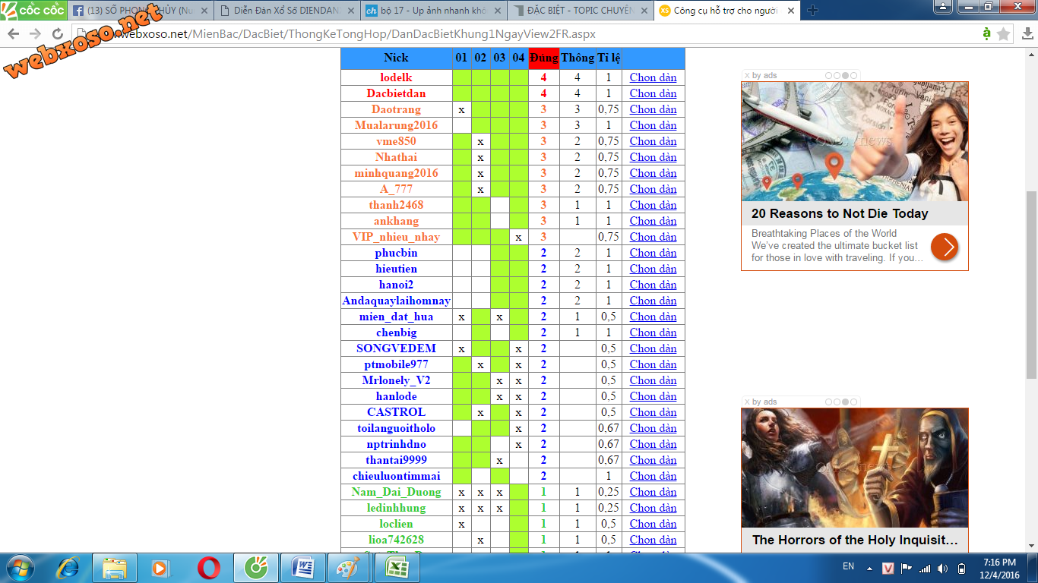Open Paint from the taskbar
This screenshot has width=1038, height=583.
350,568
